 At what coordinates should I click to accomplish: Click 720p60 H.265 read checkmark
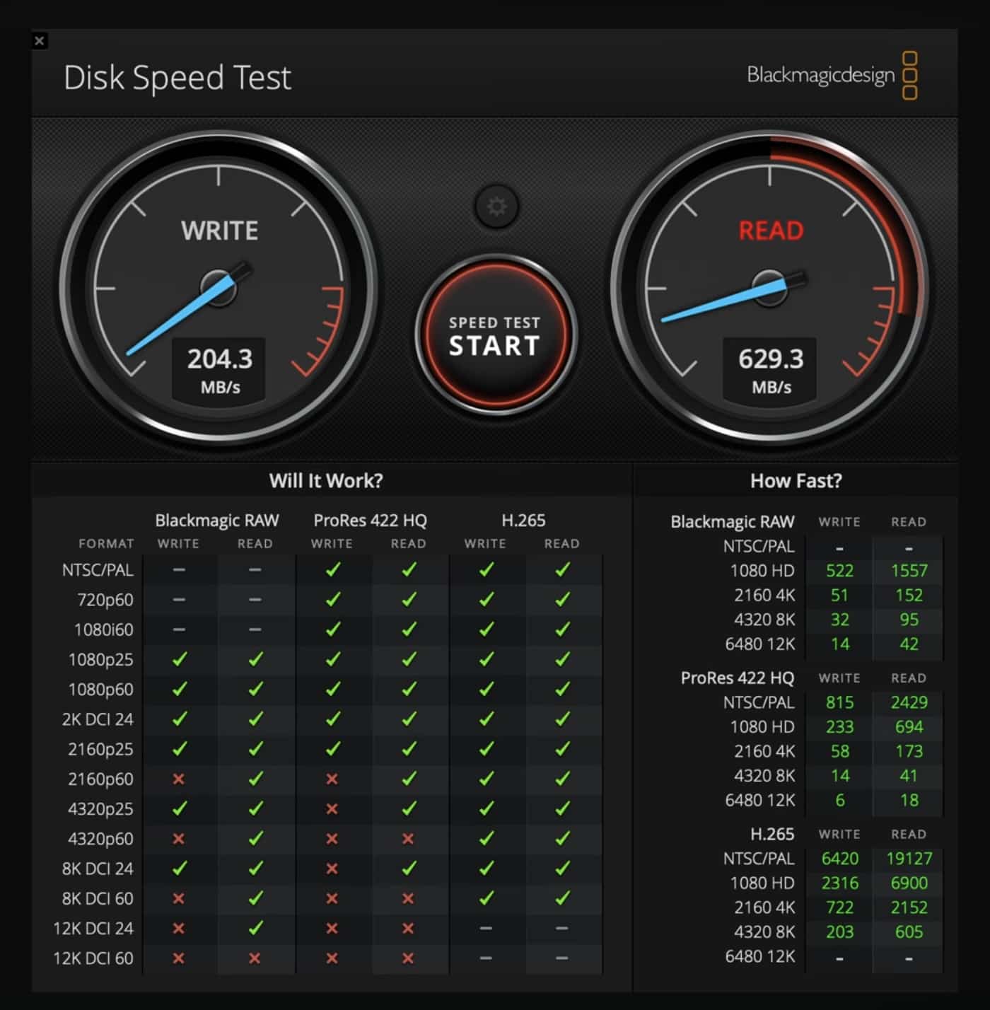(562, 600)
